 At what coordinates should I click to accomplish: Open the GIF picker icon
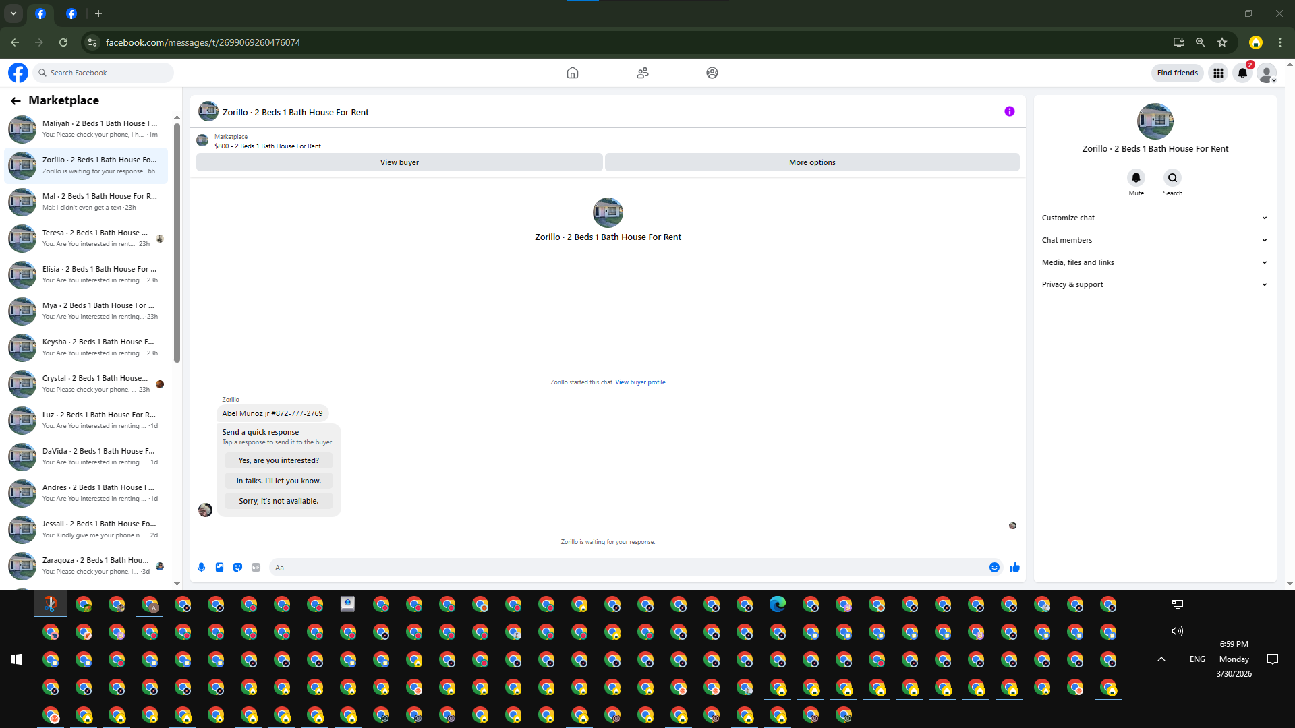pos(256,568)
